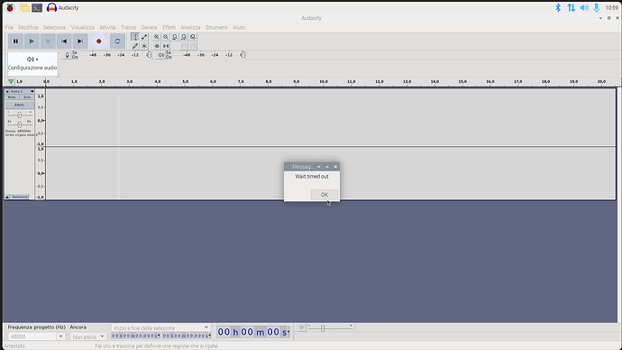Click OK in the Wait timed out dialog

click(x=325, y=195)
